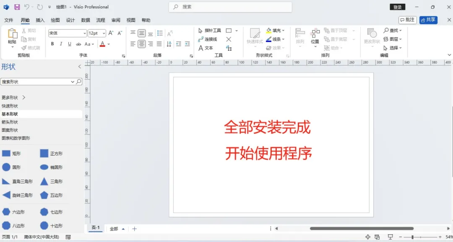Open the font color dropdown arrow
The image size is (453, 242).
(109, 44)
